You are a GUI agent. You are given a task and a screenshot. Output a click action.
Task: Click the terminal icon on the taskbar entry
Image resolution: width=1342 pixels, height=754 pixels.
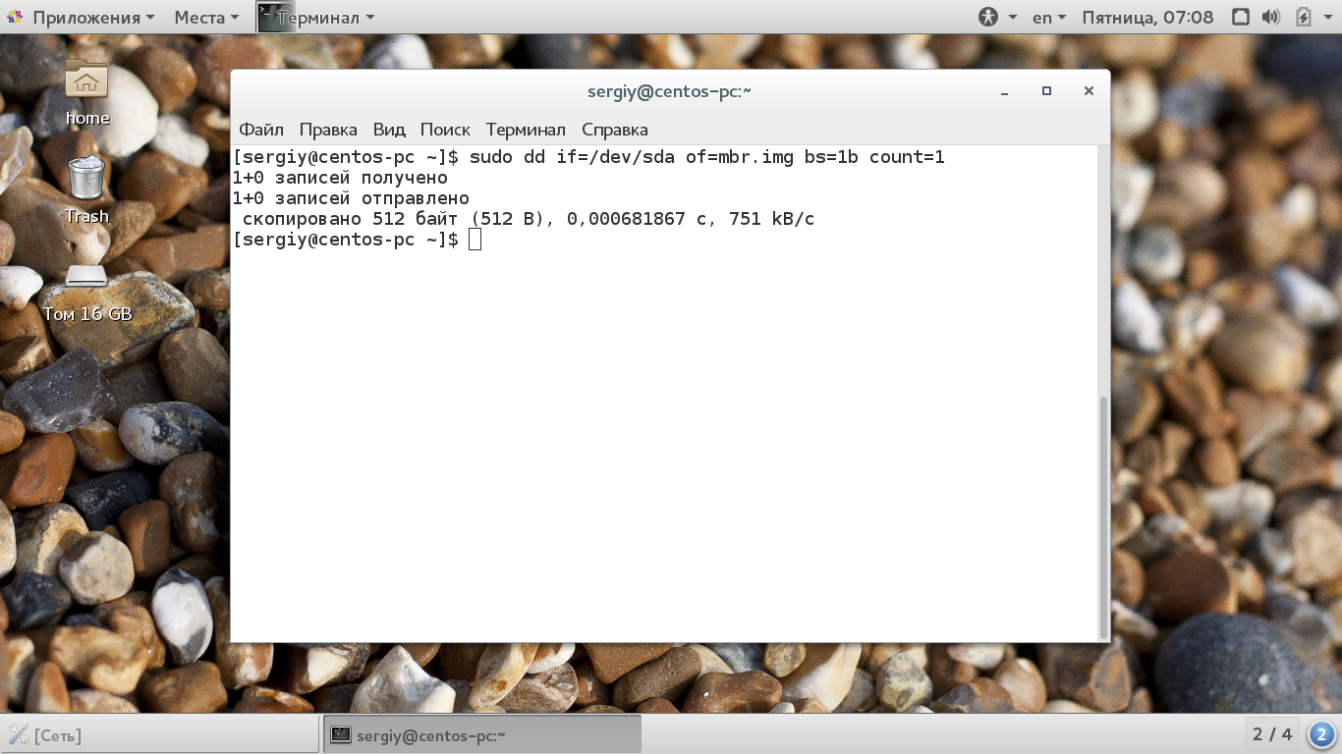[x=339, y=733]
